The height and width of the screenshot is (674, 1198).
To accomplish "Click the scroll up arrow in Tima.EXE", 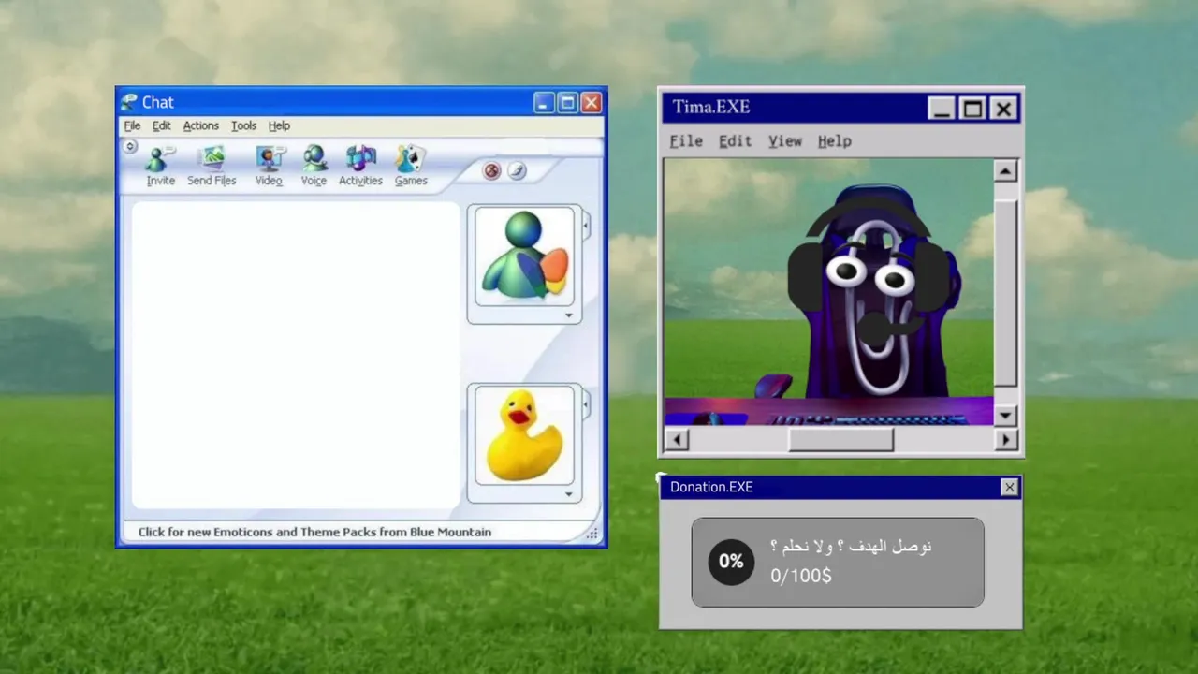I will (1005, 170).
